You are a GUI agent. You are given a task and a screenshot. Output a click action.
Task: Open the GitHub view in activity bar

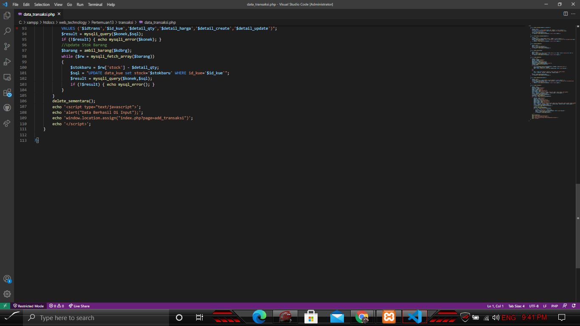click(x=7, y=108)
